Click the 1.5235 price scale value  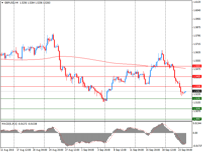(197, 94)
